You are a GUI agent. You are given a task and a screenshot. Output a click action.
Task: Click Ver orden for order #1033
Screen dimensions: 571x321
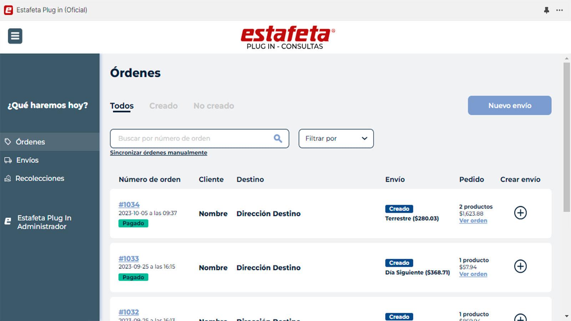[x=473, y=274]
